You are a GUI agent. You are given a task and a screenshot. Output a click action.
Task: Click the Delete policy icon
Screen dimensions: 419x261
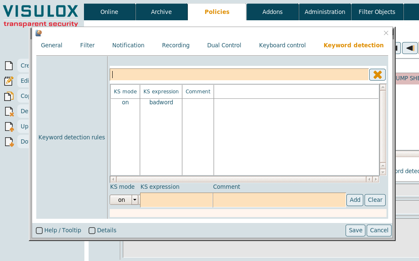pos(9,111)
